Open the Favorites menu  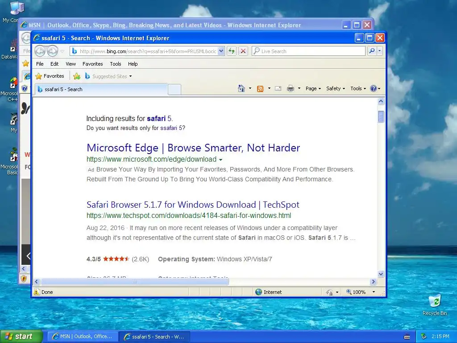[x=93, y=64]
